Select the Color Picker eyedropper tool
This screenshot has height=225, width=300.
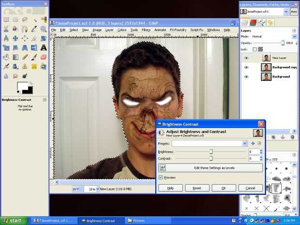point(34,29)
